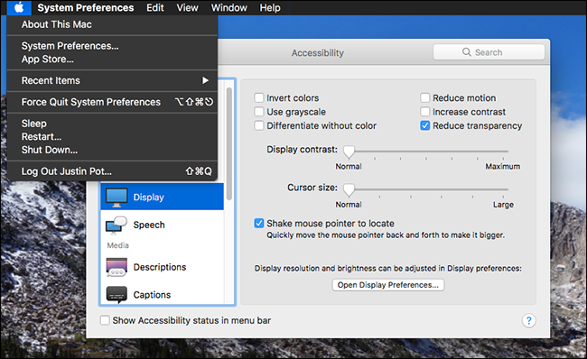The width and height of the screenshot is (587, 359).
Task: Click the Cursor size slider thumb
Action: [349, 190]
